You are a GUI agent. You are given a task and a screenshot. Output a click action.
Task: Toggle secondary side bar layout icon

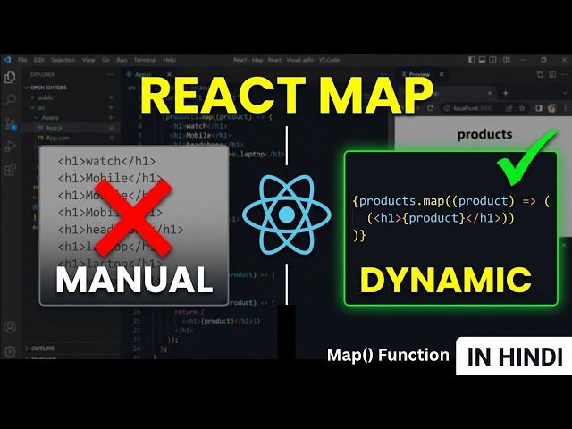492,60
